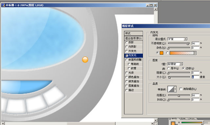Image resolution: width=210 pixels, height=125 pixels.
Task: Click the Photoshop document icon in title bar
Action: click(x=4, y=5)
